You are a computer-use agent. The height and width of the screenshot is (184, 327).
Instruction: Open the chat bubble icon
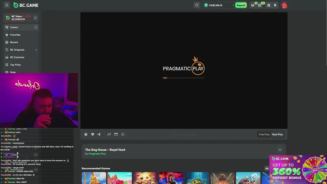coord(268,5)
